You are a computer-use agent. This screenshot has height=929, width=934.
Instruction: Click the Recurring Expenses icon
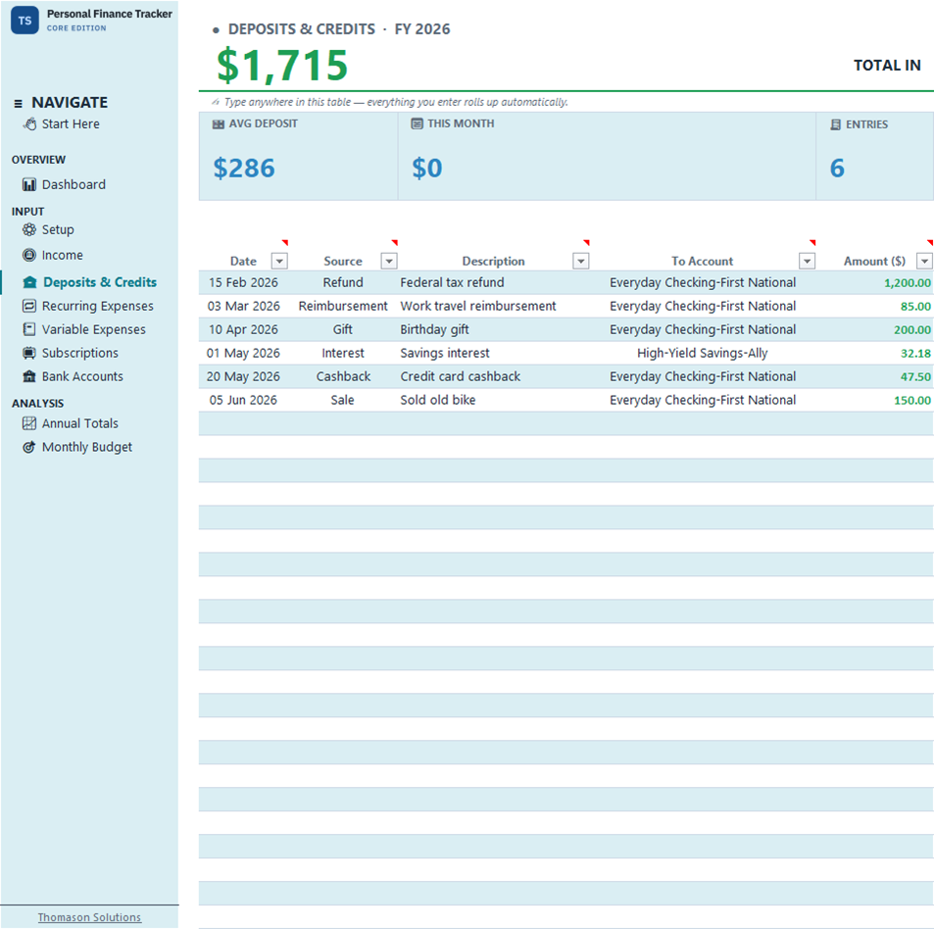pos(29,306)
